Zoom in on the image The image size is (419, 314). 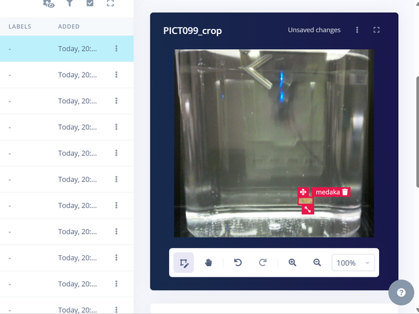[x=292, y=262]
